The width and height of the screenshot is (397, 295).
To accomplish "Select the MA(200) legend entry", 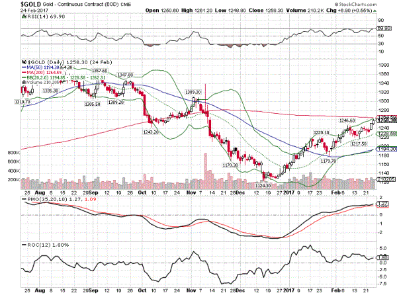I will (x=41, y=73).
